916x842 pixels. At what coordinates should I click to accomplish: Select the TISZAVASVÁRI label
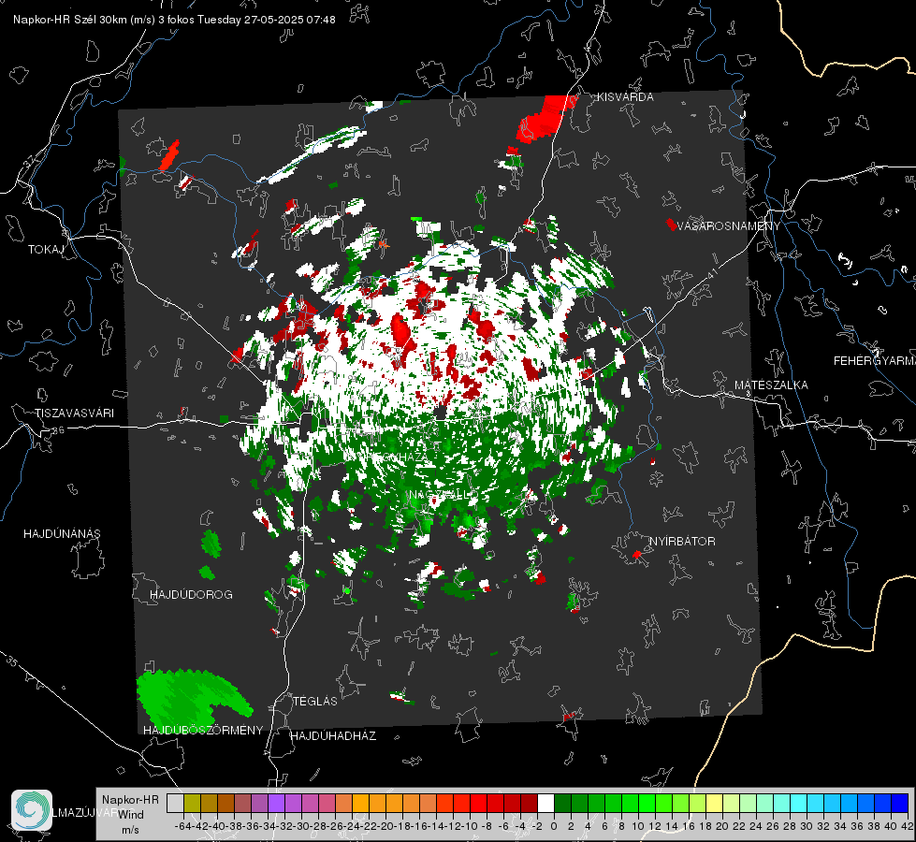pos(75,414)
